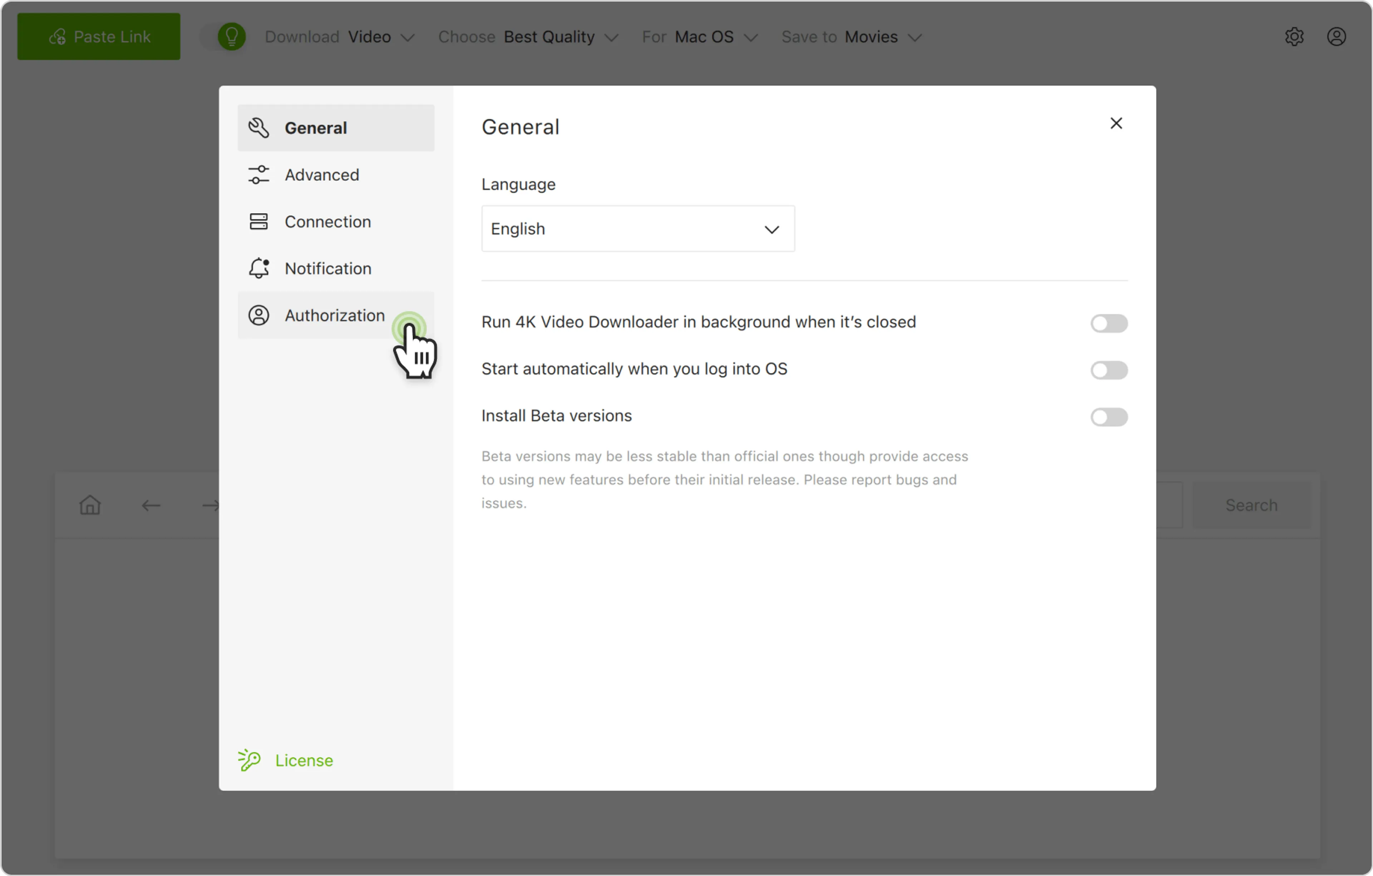Close the settings dialog with X

[x=1116, y=123]
